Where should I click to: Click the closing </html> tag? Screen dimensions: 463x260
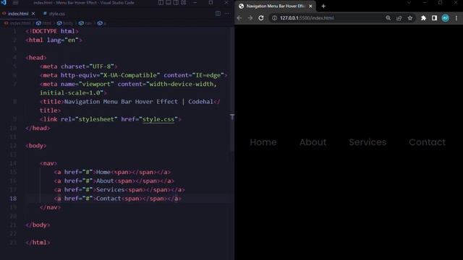pos(38,243)
